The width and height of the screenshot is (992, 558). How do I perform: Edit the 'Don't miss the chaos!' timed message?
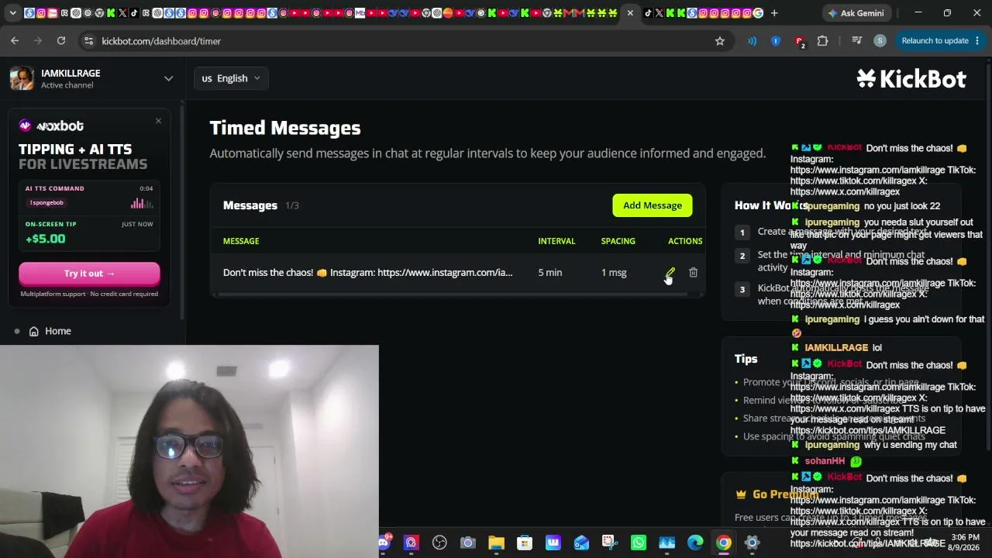tap(670, 273)
